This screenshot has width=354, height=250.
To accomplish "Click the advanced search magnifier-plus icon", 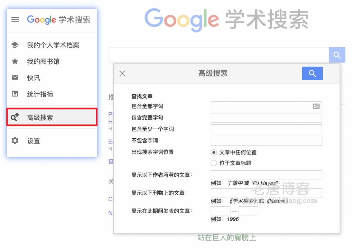I will tap(15, 117).
